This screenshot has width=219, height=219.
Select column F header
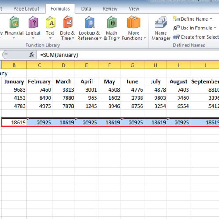pos(109,65)
